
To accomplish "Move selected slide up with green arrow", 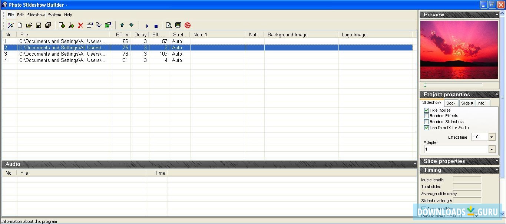I will (122, 25).
